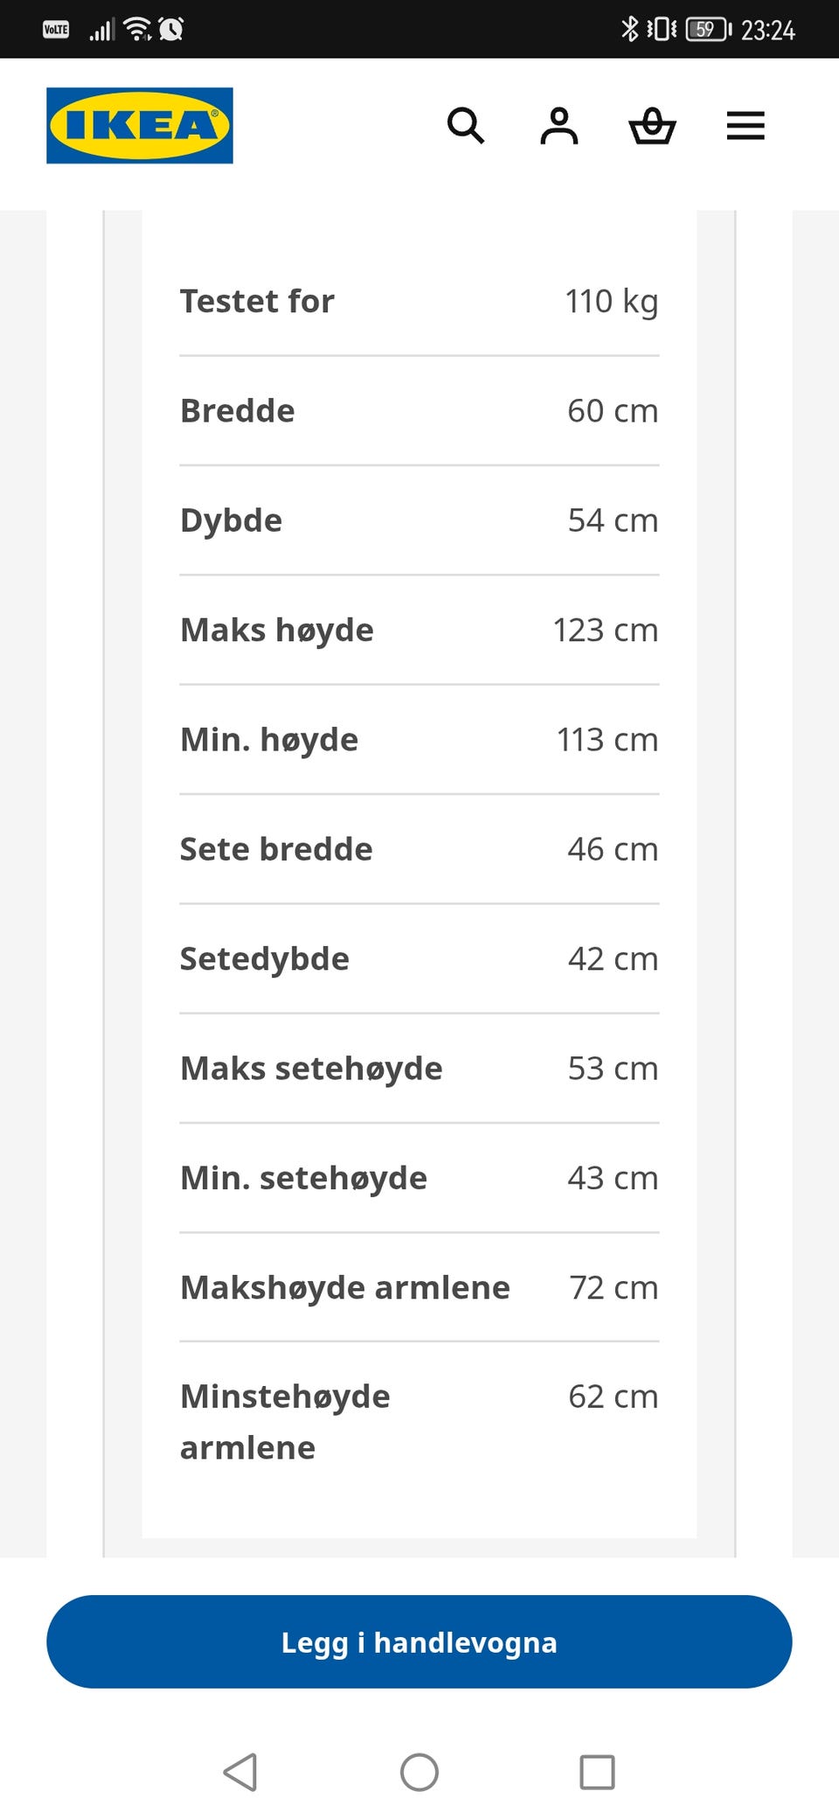Tap the Wi-Fi icon in status bar
The width and height of the screenshot is (839, 1819).
[x=138, y=30]
